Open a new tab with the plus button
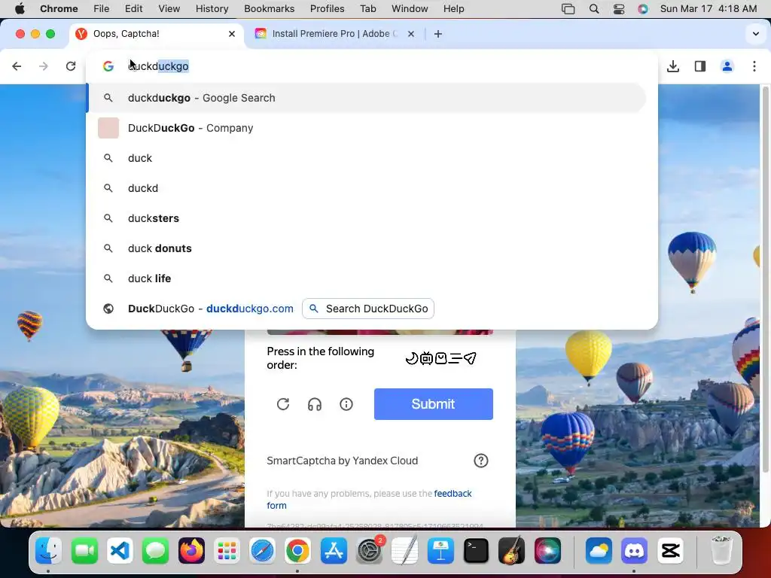The image size is (771, 578). (x=438, y=34)
